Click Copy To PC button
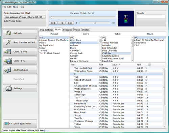169x133 pixels. click(x=20, y=61)
